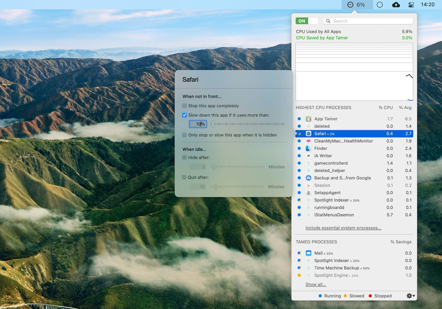Select the "runningboardd" process name
Viewport: 442px width, 309px height.
[329, 207]
